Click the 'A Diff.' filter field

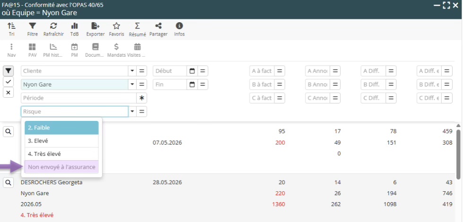coord(373,71)
